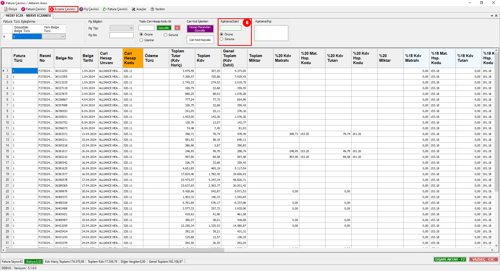The width and height of the screenshot is (500, 271).
Task: Click the Açıklama(Fiş) text box
Action: (271, 33)
